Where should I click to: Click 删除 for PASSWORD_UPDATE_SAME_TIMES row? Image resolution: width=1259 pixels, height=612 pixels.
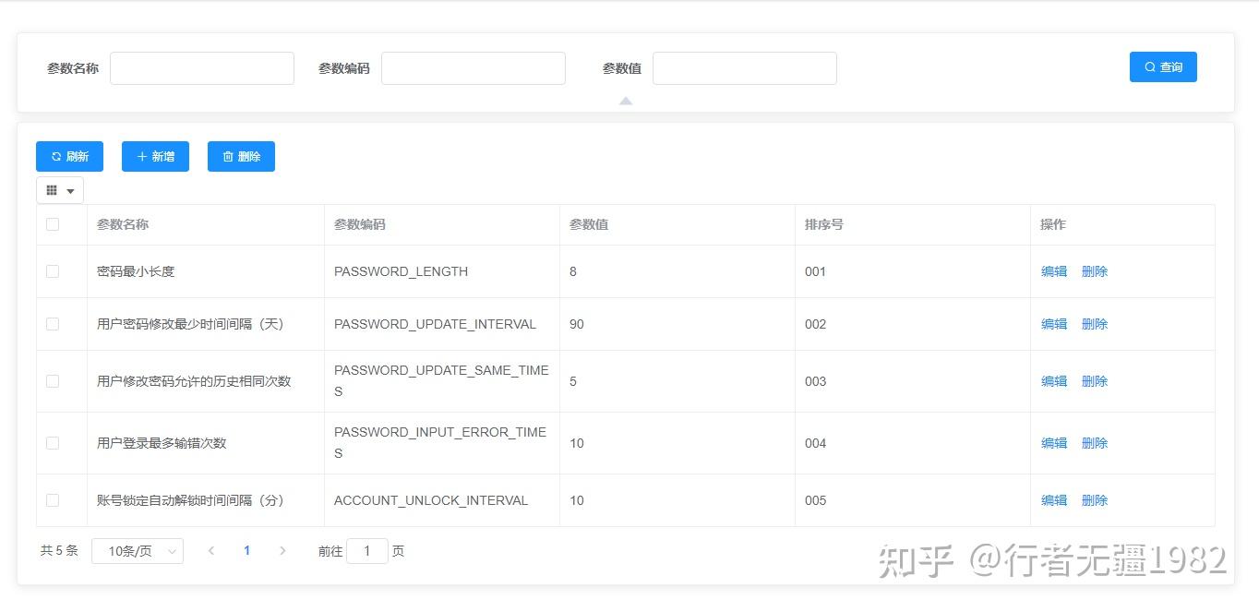tap(1095, 381)
